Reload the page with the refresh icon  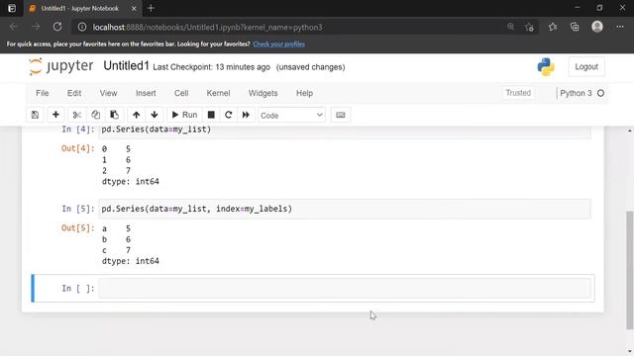[57, 27]
